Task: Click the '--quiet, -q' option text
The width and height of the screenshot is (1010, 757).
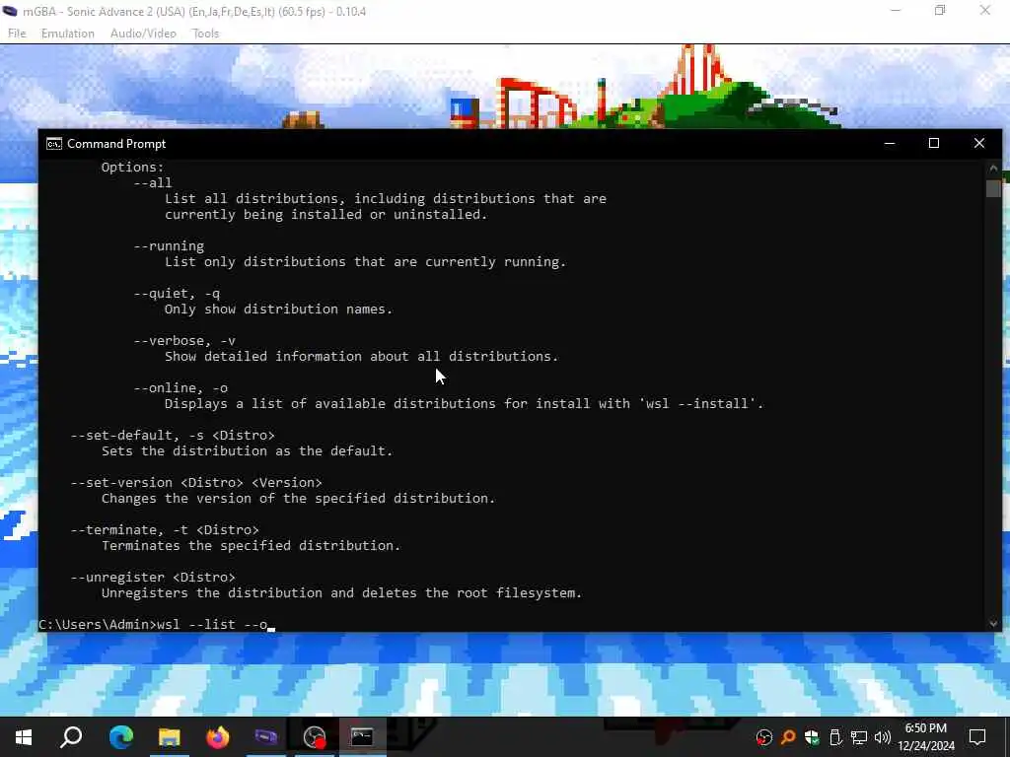Action: 177,294
